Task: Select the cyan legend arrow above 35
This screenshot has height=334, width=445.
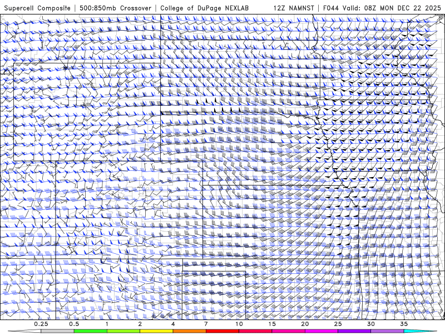Action: pos(421,331)
